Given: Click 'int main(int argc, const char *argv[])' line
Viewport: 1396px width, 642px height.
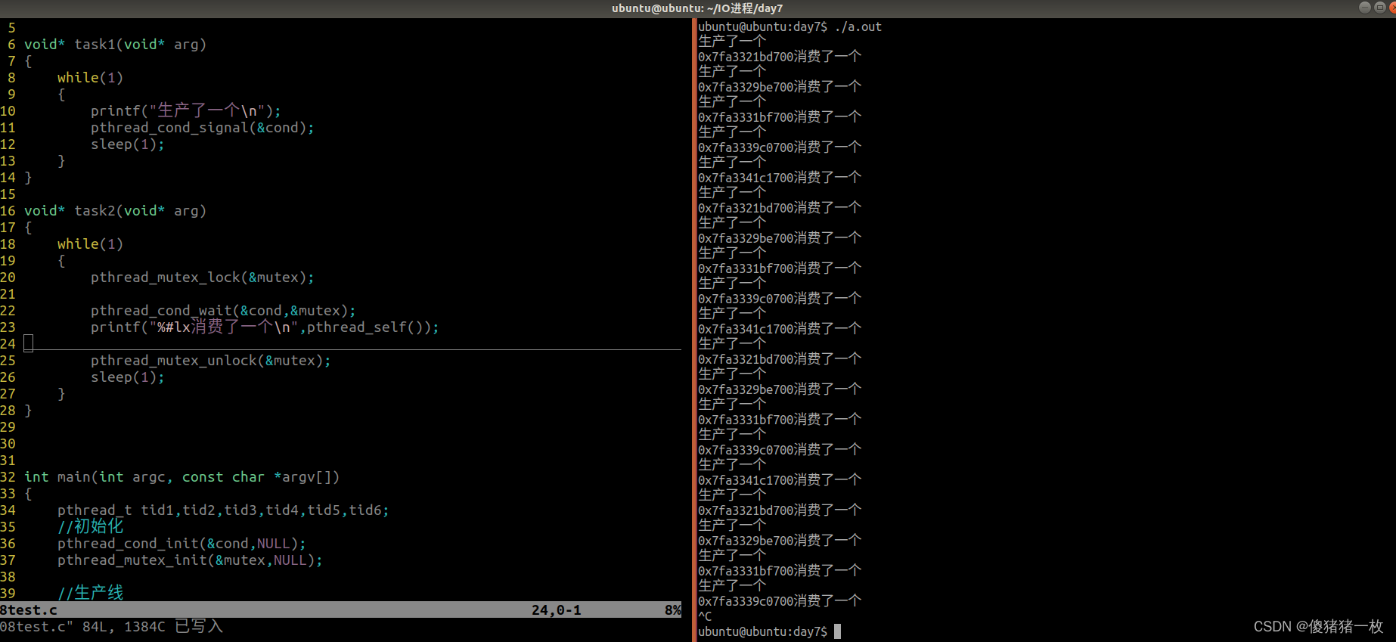Looking at the screenshot, I should pos(182,477).
